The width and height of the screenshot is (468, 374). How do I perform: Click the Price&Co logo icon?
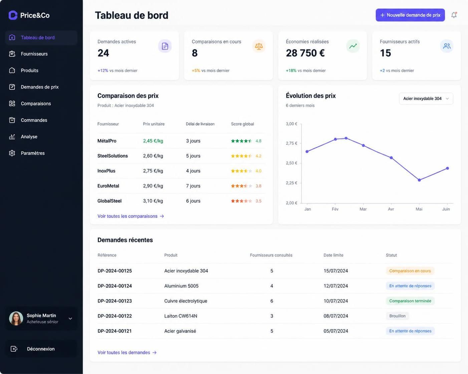coord(13,15)
